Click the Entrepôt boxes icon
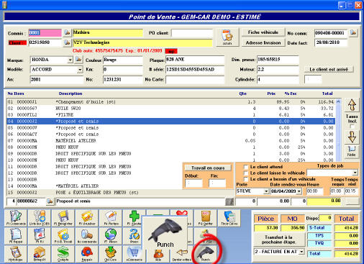Image resolution: width=364 pixels, height=264 pixels. click(40, 254)
